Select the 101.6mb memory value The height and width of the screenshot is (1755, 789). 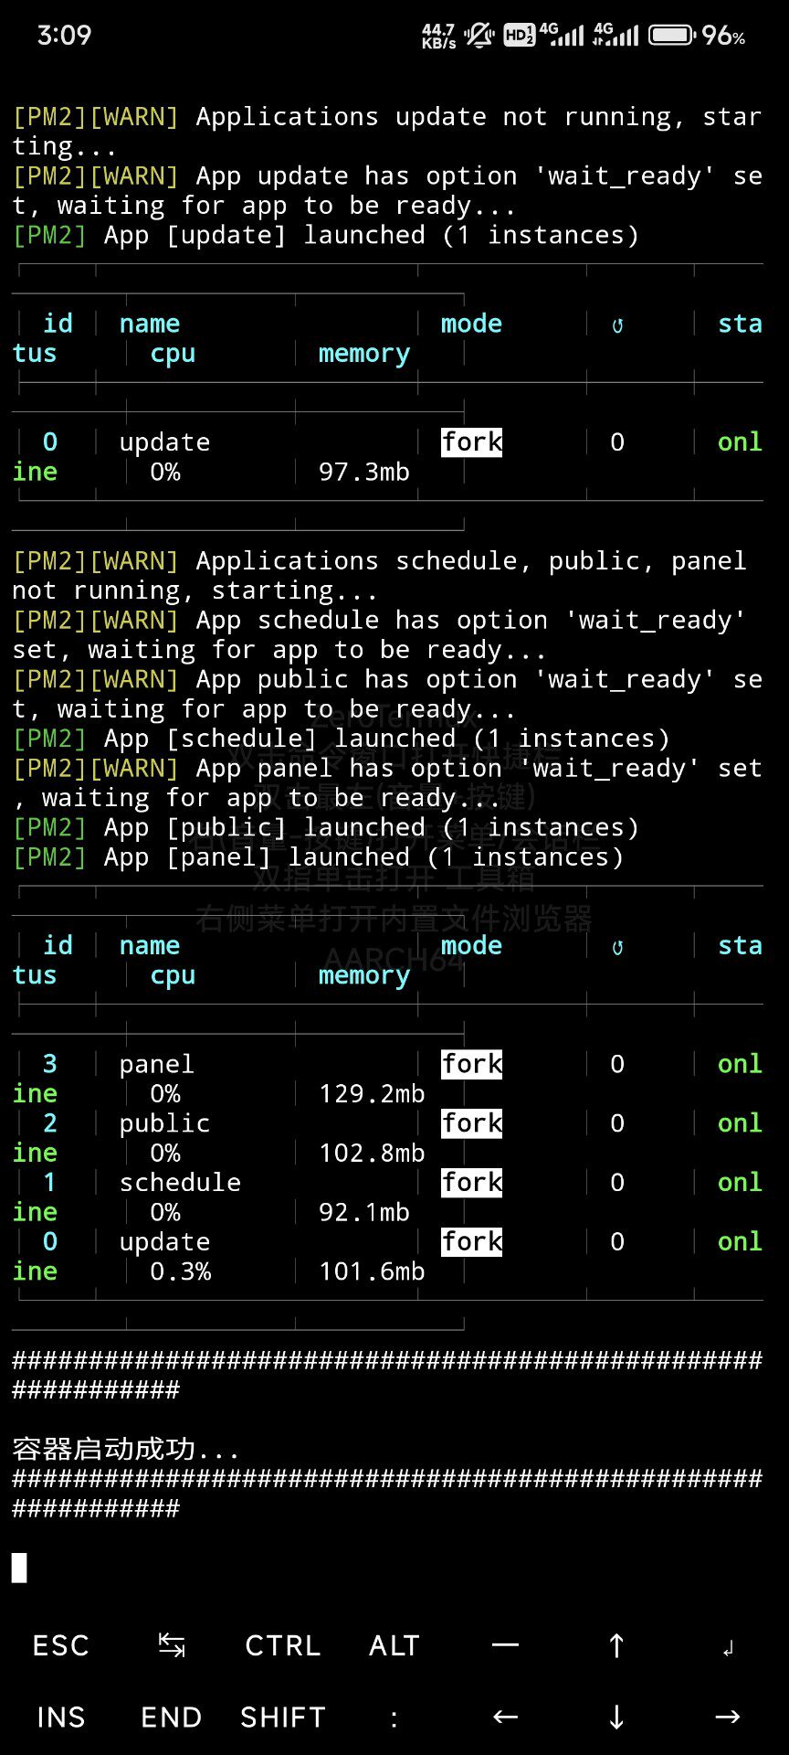tap(372, 1271)
